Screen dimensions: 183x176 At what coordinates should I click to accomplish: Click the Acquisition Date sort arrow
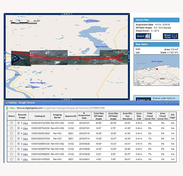click(84, 113)
